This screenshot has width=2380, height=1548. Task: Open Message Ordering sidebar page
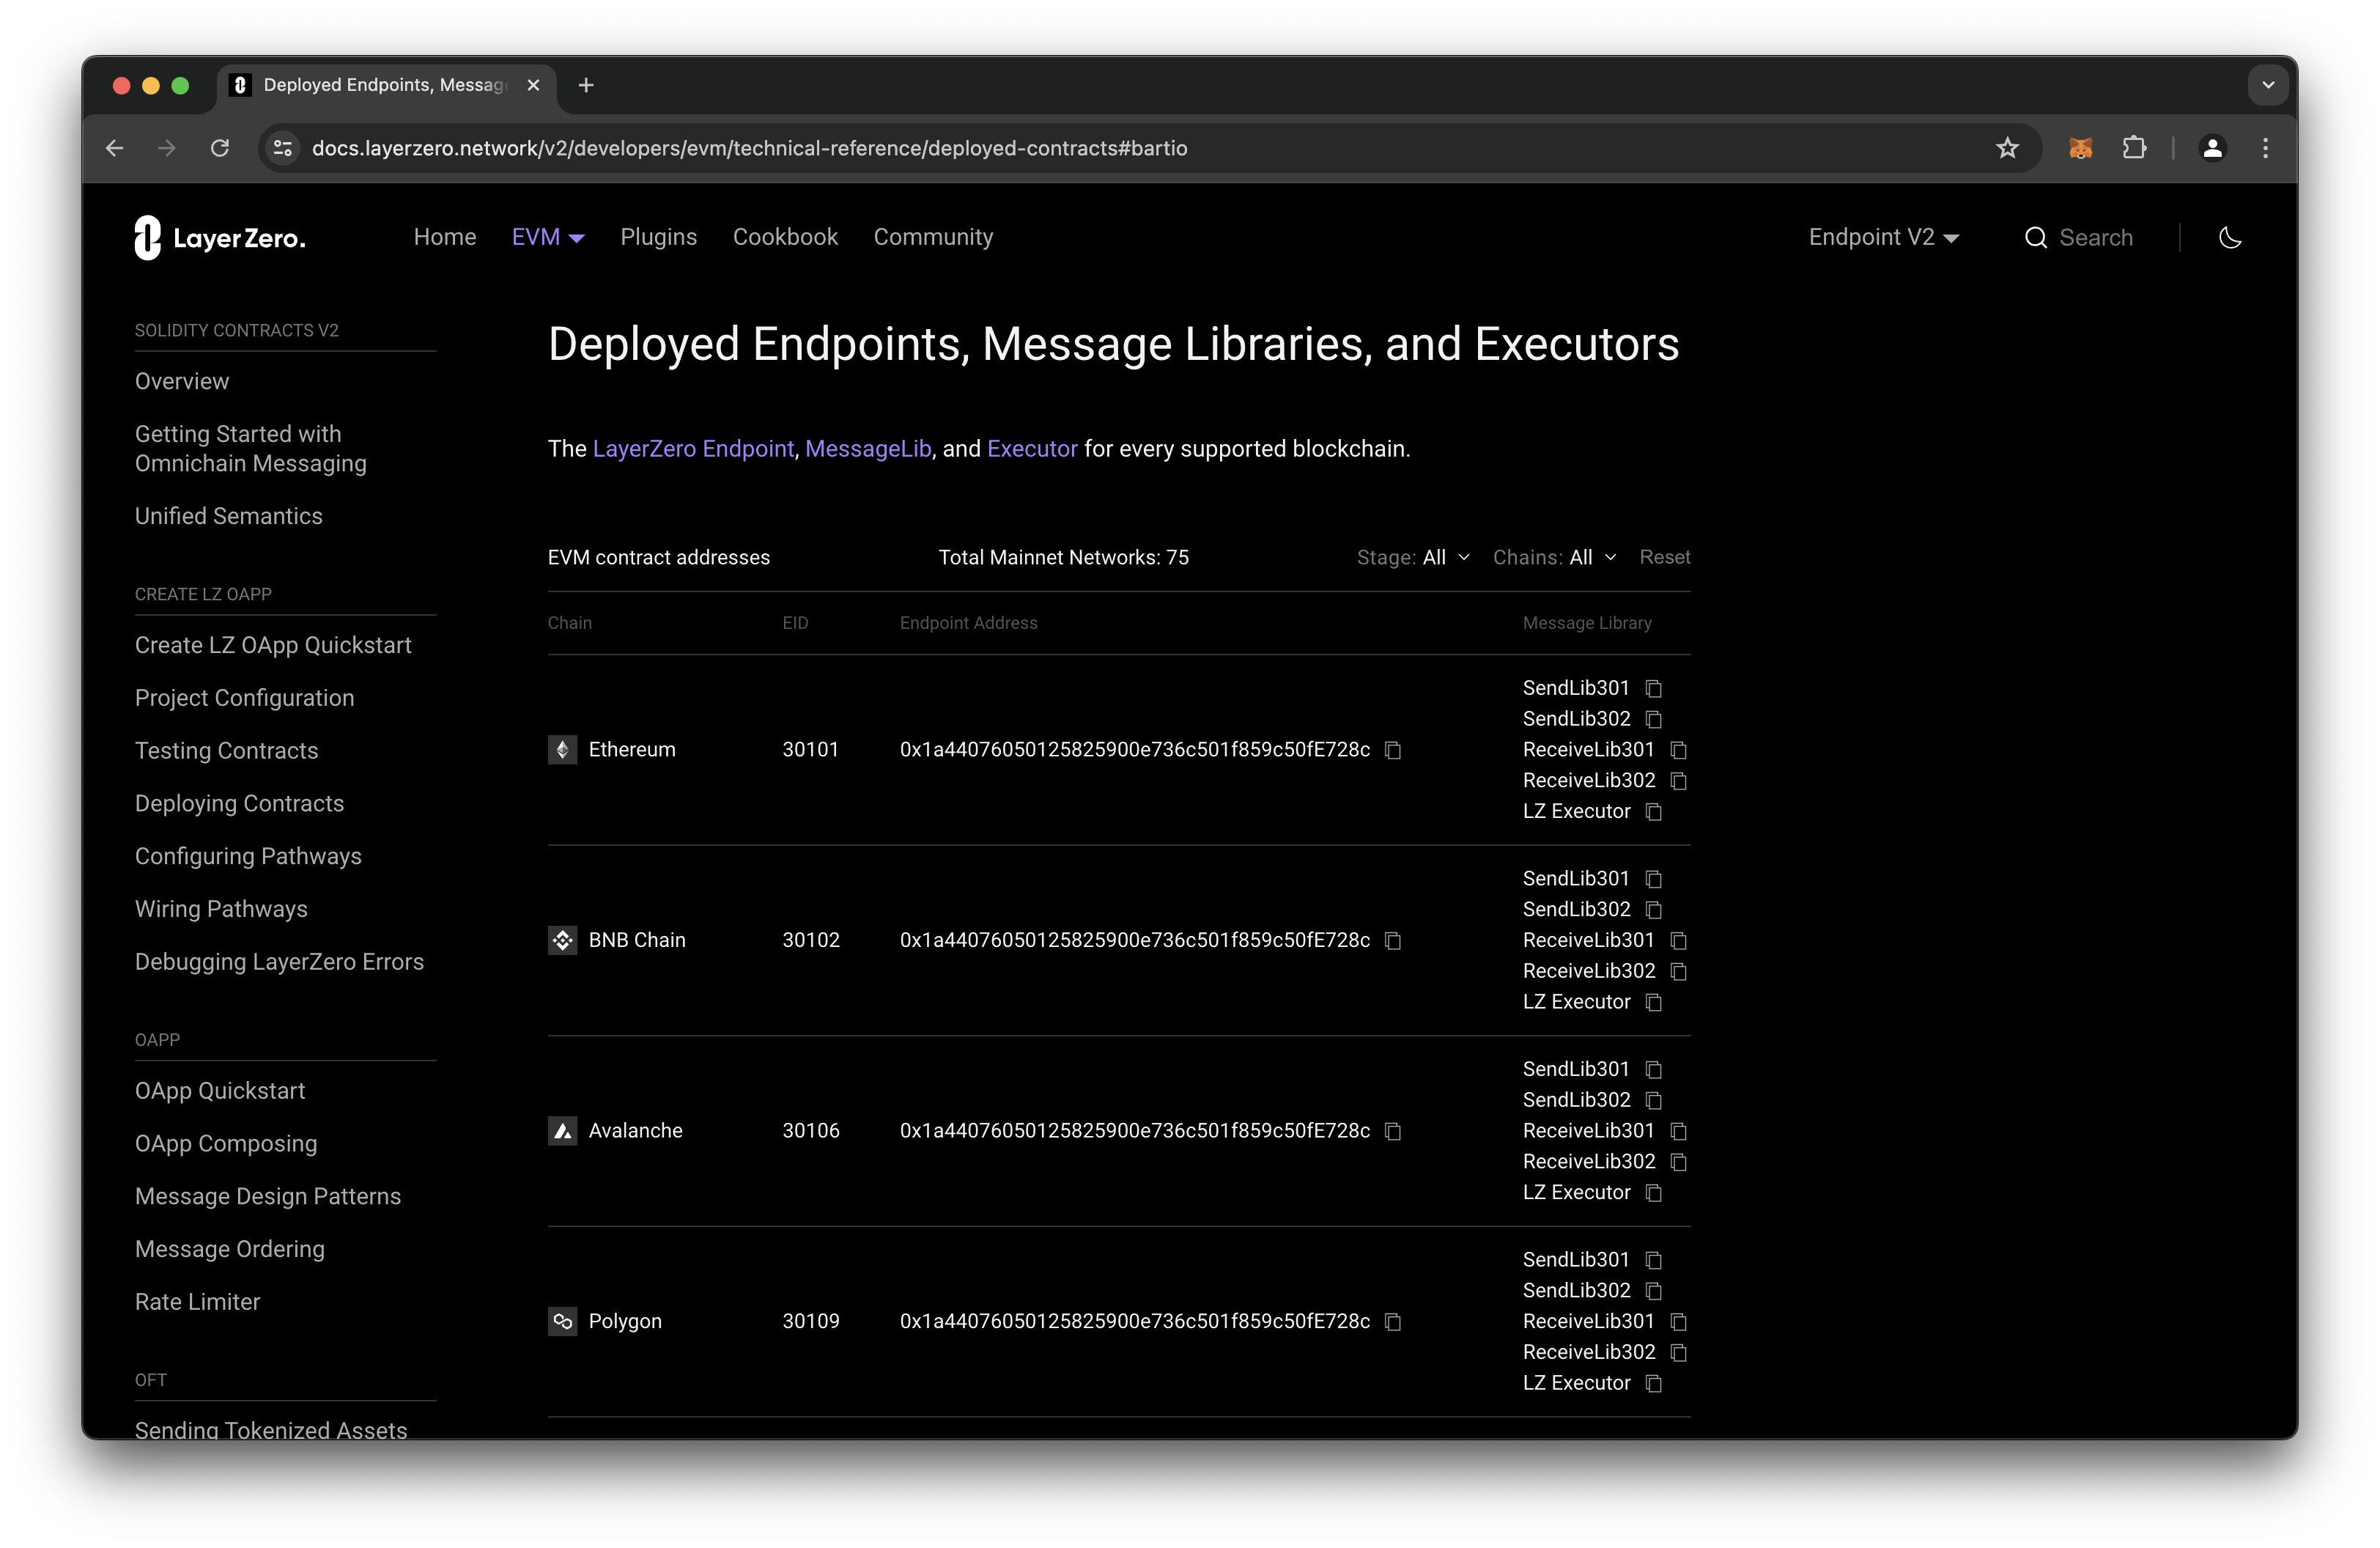click(x=230, y=1249)
